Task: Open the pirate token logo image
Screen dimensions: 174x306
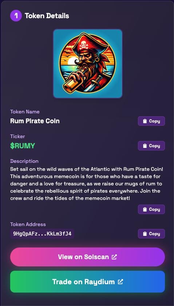Action: click(x=88, y=64)
